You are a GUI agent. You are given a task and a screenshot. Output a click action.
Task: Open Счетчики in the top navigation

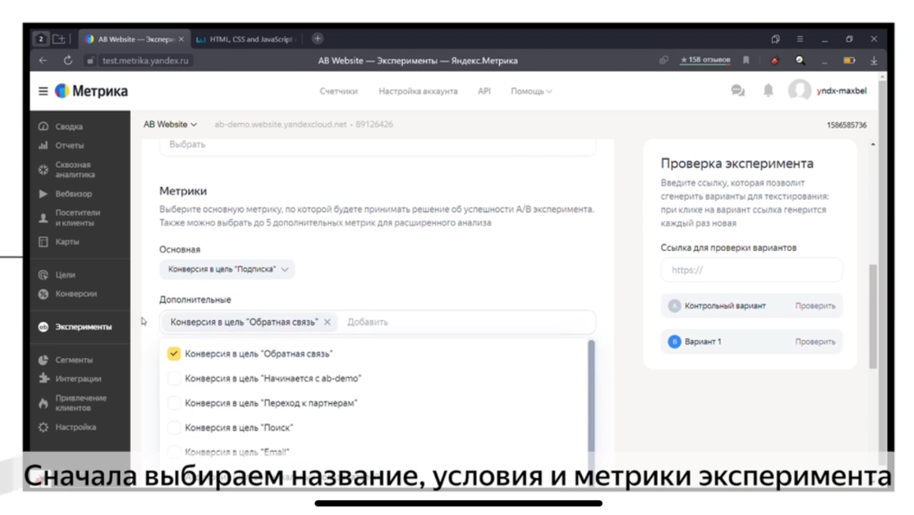click(x=338, y=91)
